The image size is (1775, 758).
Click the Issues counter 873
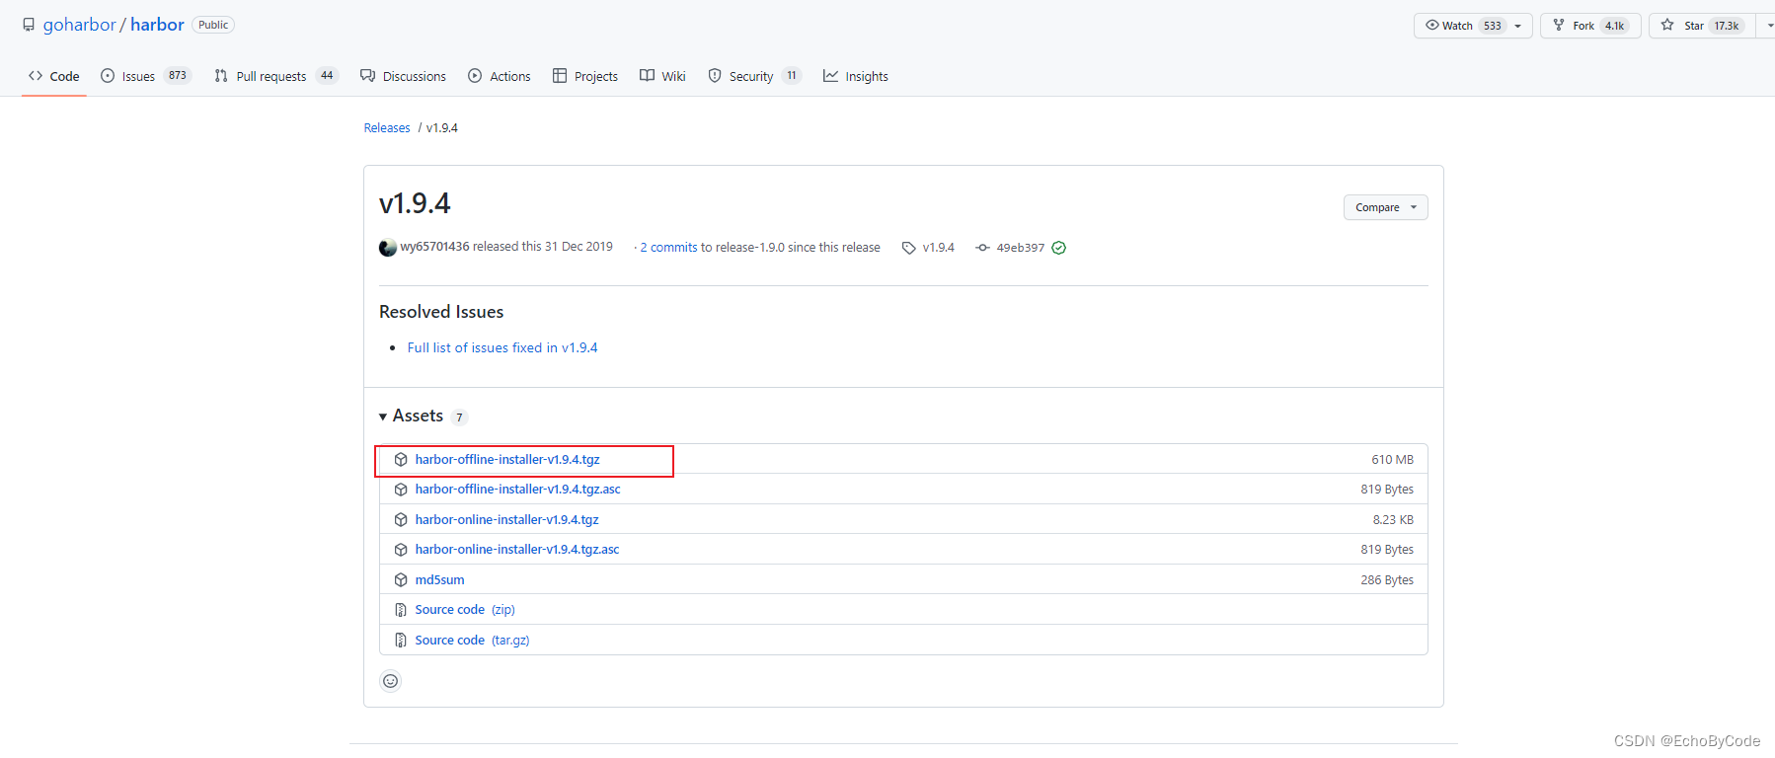[x=178, y=76]
